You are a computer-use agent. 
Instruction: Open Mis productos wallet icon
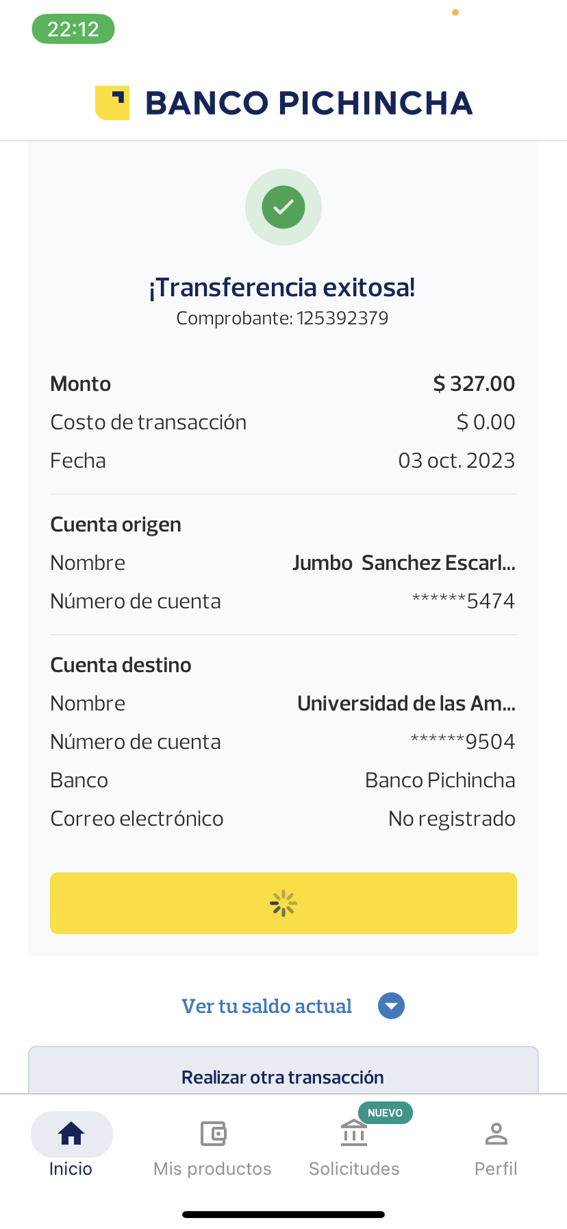tap(213, 1134)
